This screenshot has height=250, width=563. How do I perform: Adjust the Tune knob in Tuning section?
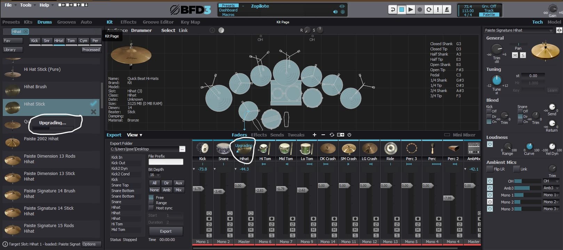click(497, 80)
